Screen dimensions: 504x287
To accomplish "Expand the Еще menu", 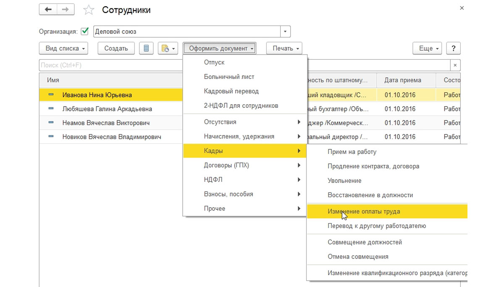I will point(428,48).
